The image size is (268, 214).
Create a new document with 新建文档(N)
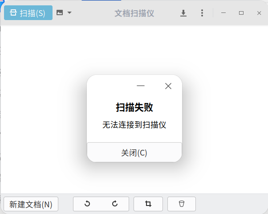point(31,204)
